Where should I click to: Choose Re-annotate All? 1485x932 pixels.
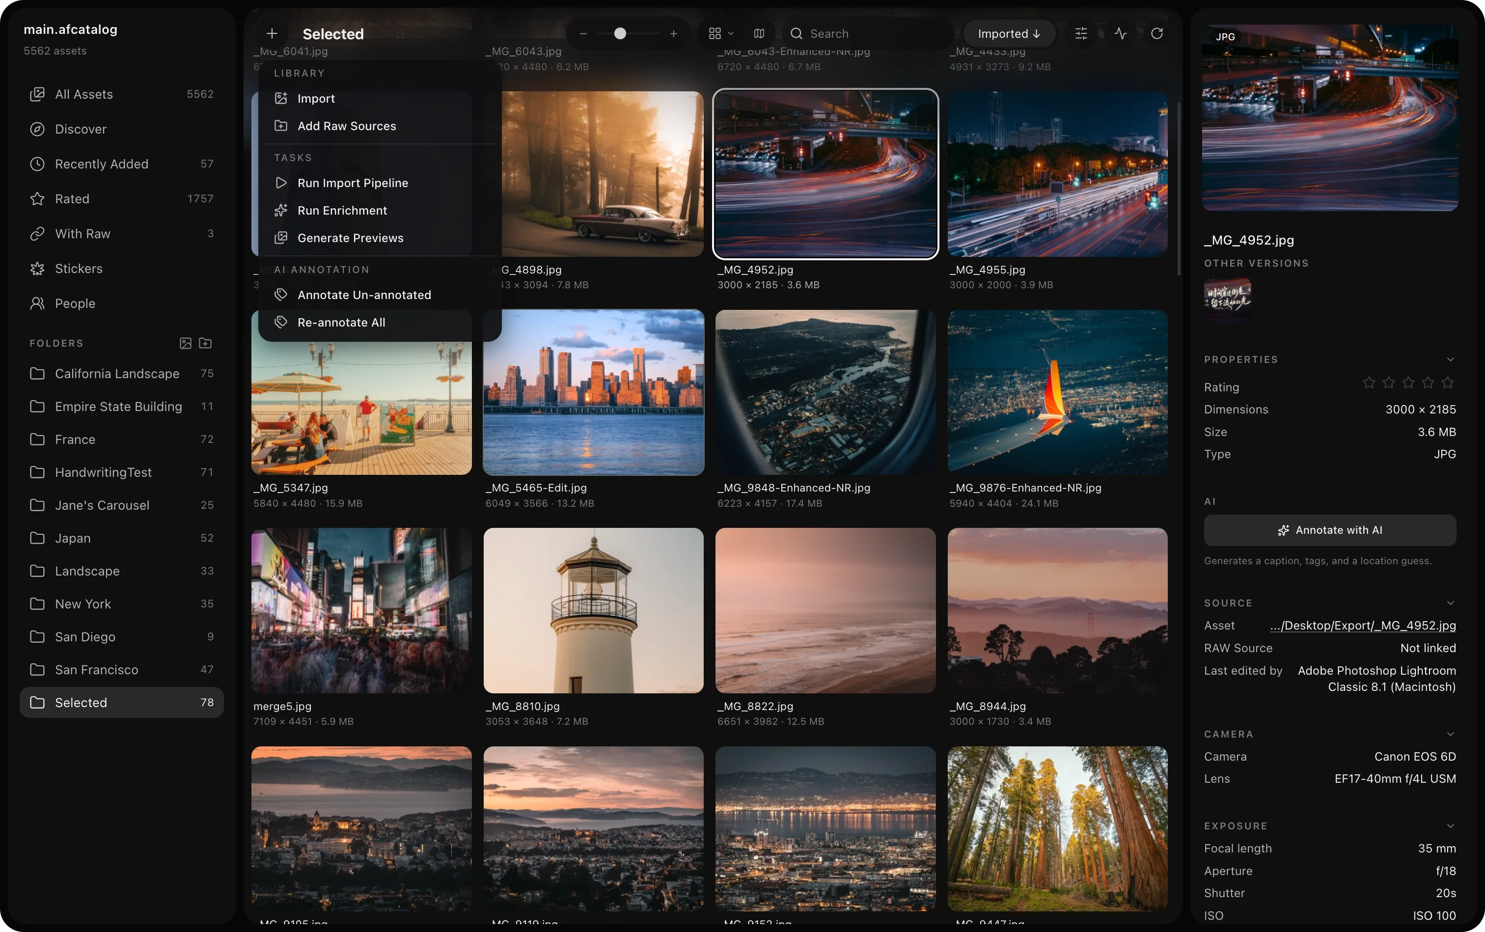pos(380,323)
